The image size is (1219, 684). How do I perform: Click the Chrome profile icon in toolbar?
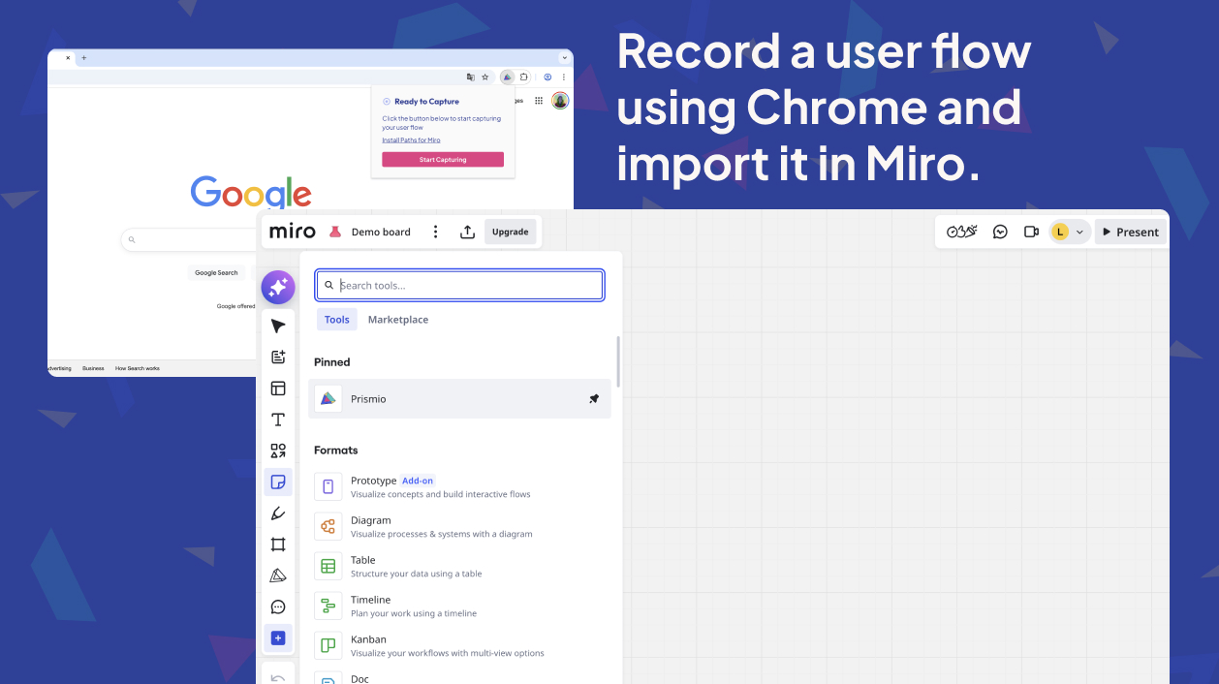pyautogui.click(x=547, y=77)
